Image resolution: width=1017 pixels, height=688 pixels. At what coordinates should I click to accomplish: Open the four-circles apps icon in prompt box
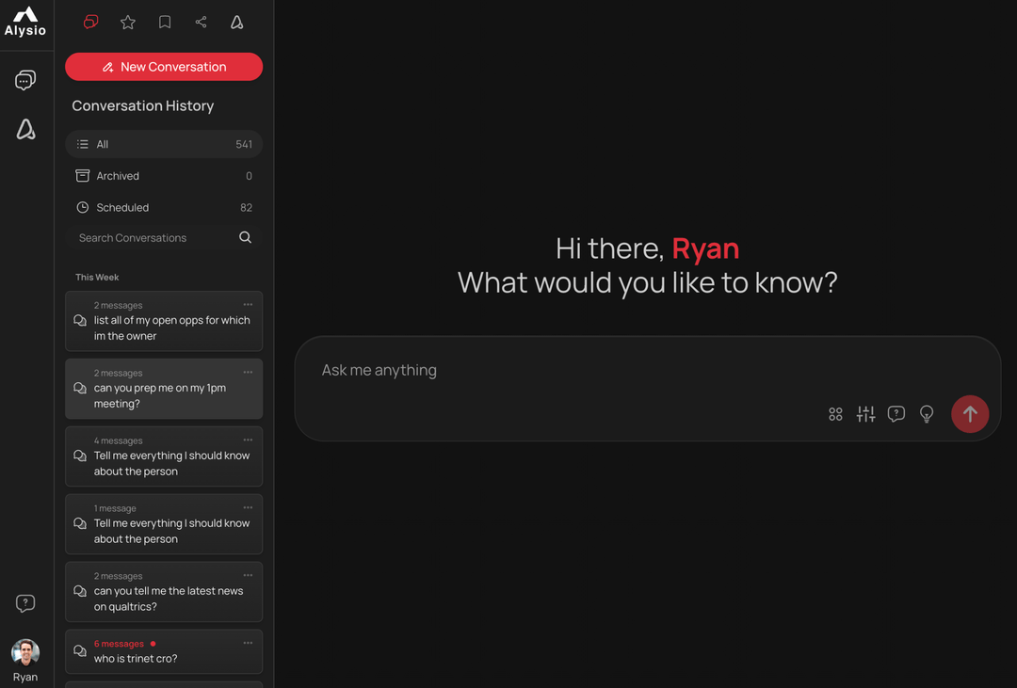[x=835, y=414]
